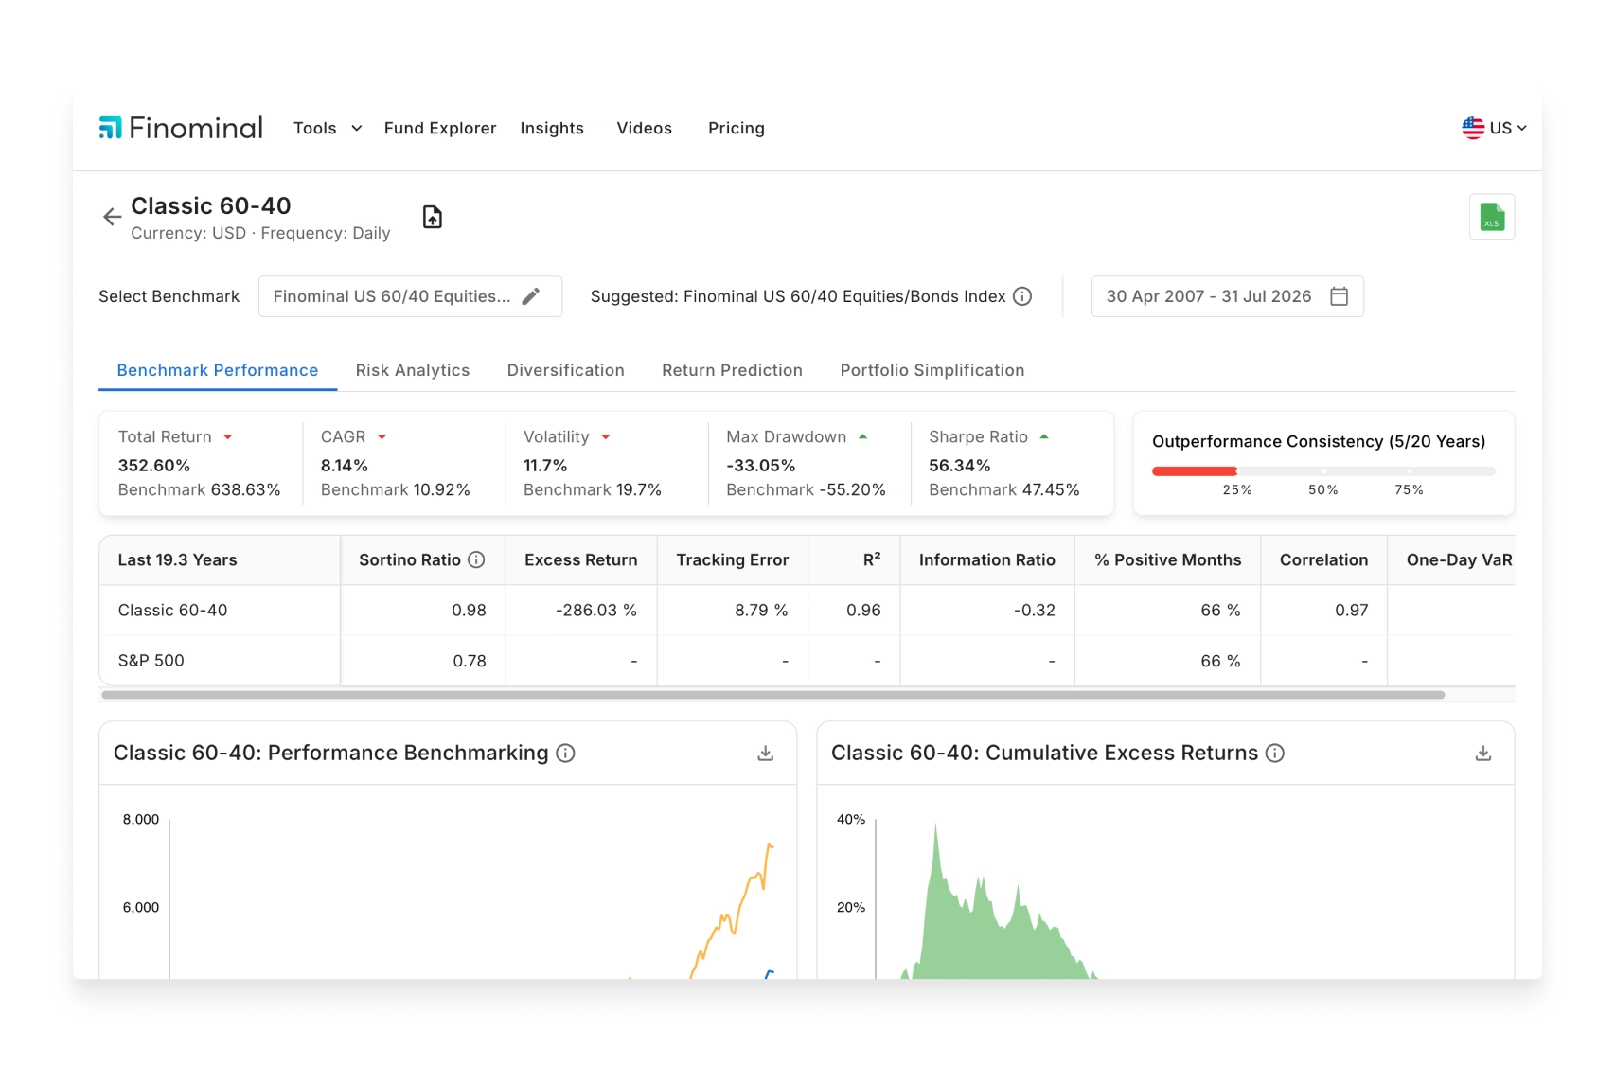The height and width of the screenshot is (1065, 1615).
Task: Click the -0.32 information ratio value
Action: [x=1035, y=611]
